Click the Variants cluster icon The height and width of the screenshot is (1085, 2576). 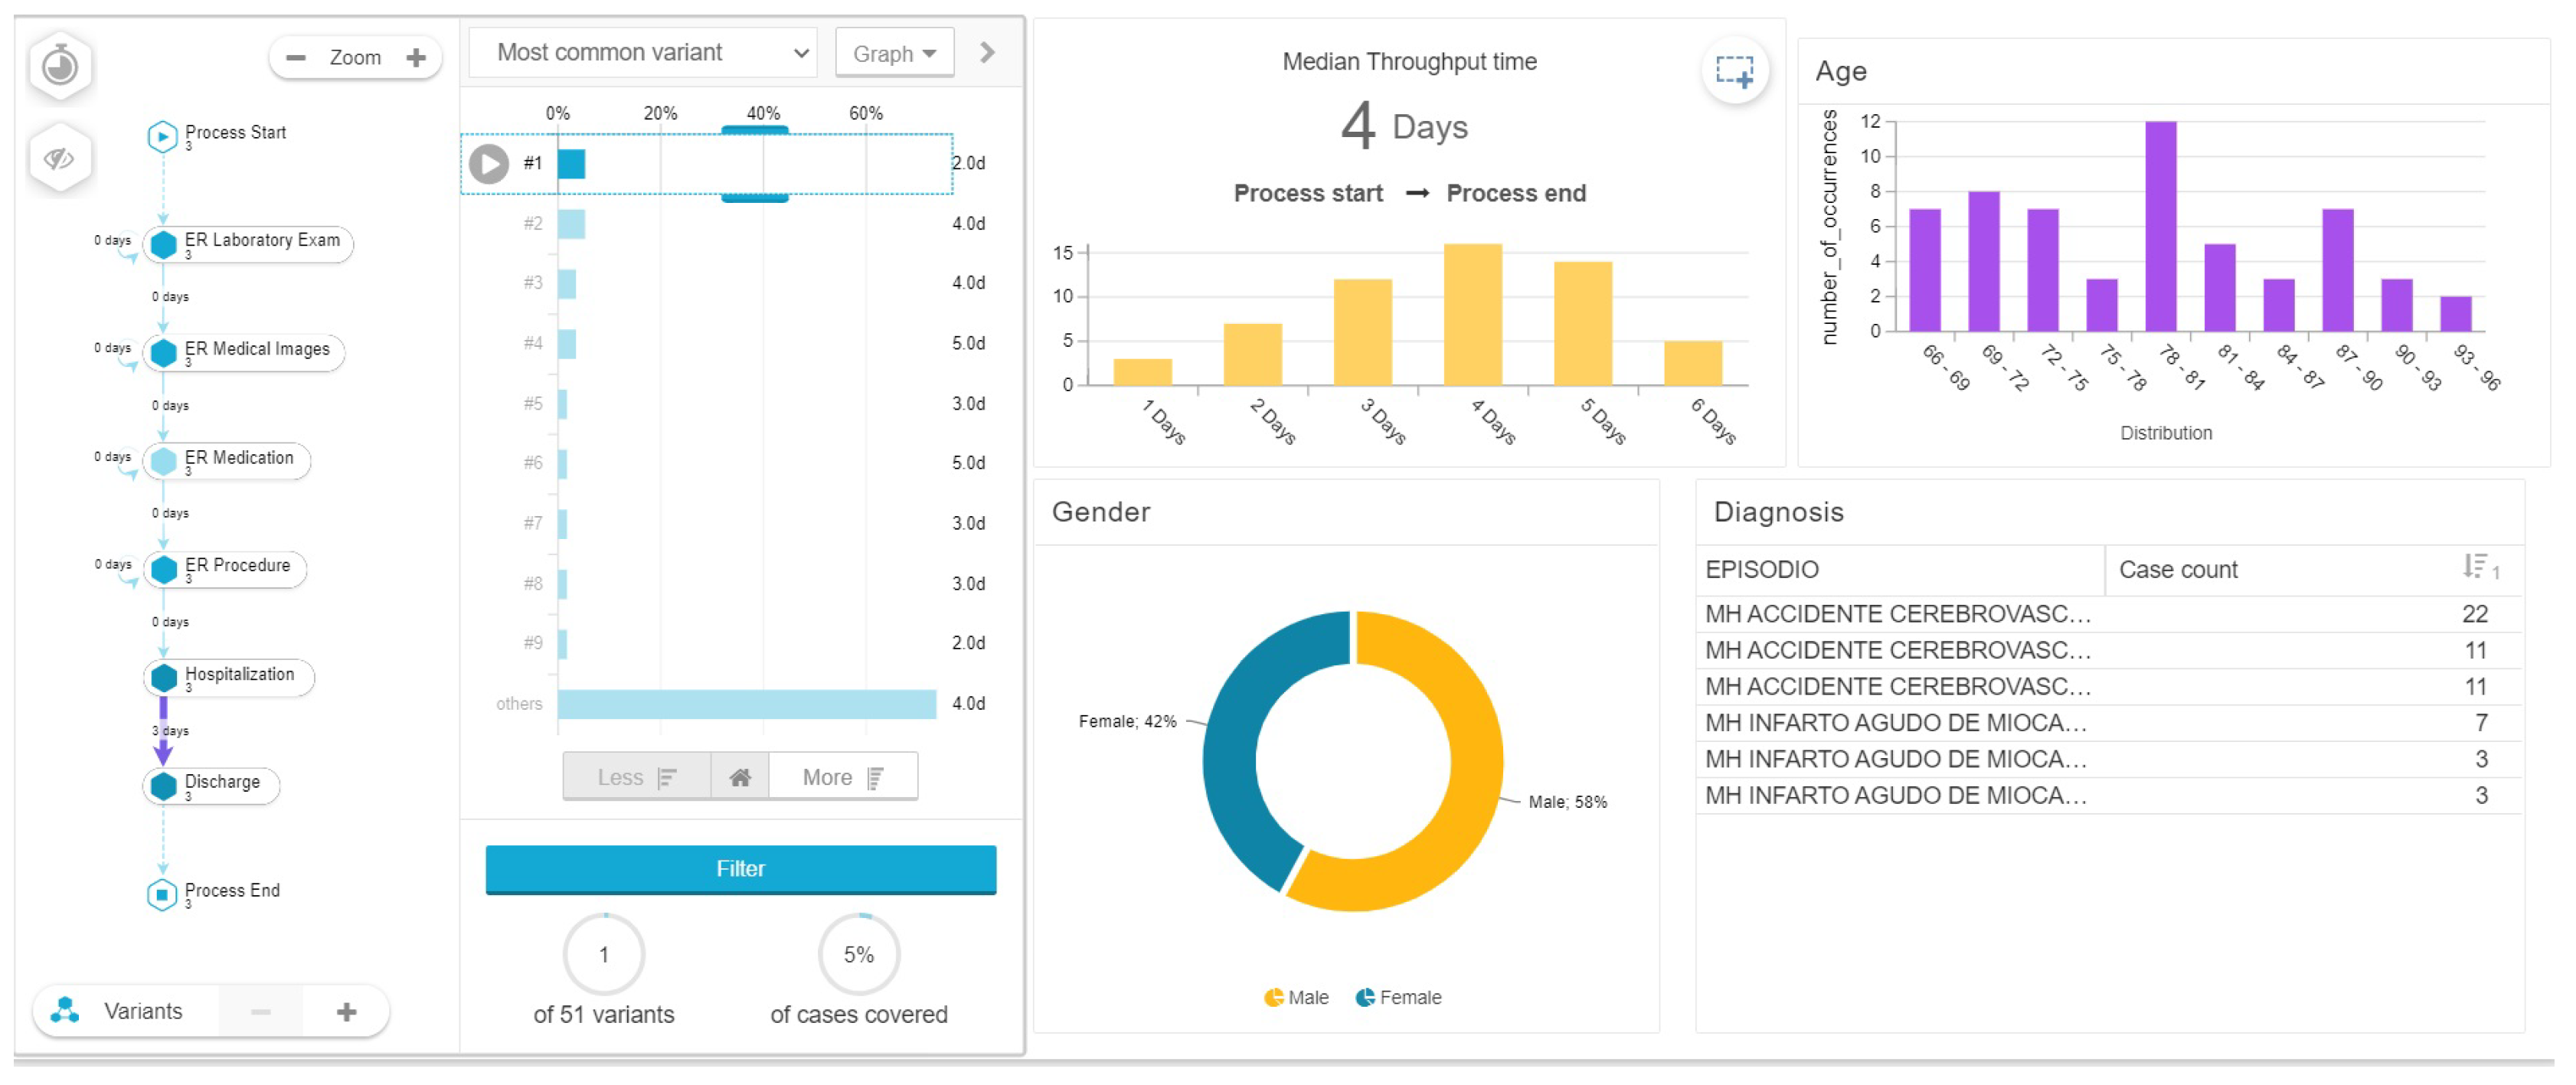[x=66, y=1011]
